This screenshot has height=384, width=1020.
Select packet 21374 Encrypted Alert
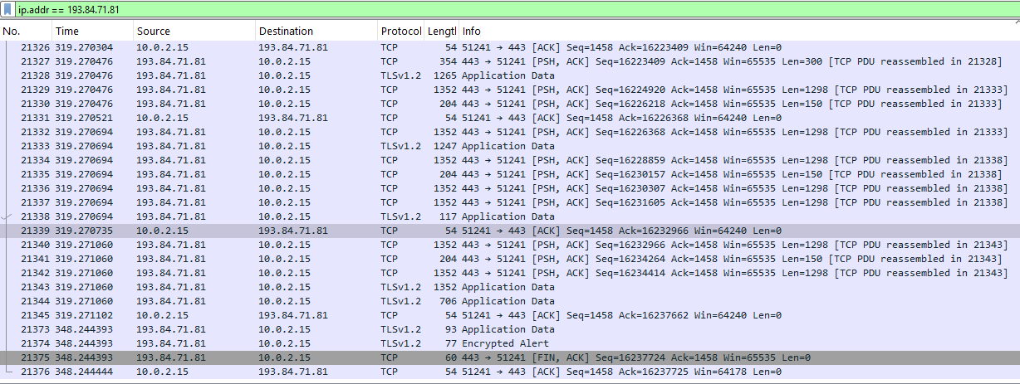pyautogui.click(x=510, y=343)
